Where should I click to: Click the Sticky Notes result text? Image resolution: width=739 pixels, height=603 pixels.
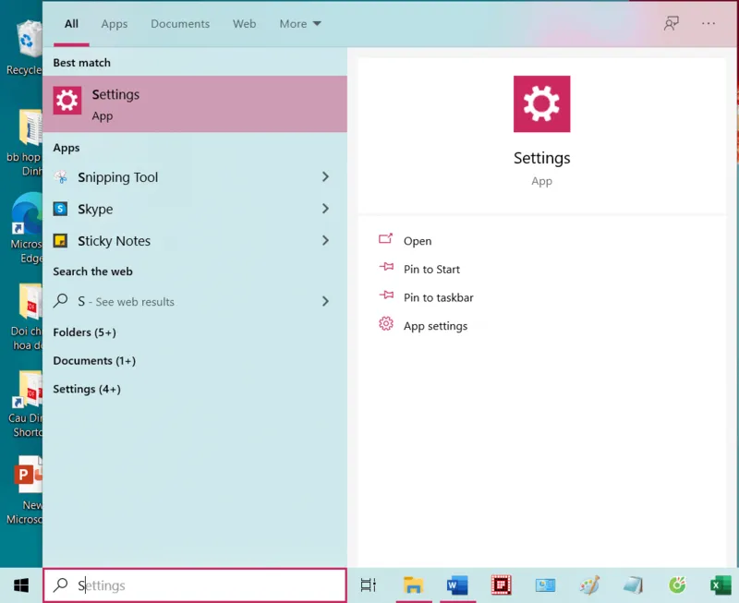coord(114,241)
